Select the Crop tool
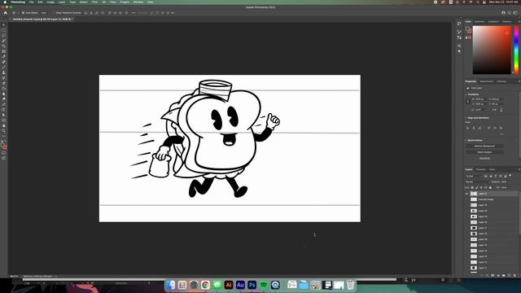Screen dimensions: 521x293 point(3,46)
